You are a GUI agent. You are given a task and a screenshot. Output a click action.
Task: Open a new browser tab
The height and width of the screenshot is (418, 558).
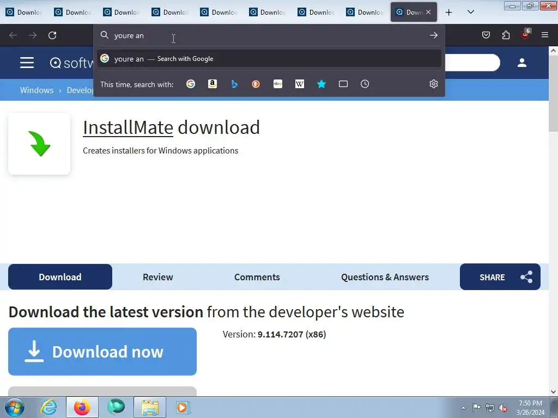tap(449, 12)
